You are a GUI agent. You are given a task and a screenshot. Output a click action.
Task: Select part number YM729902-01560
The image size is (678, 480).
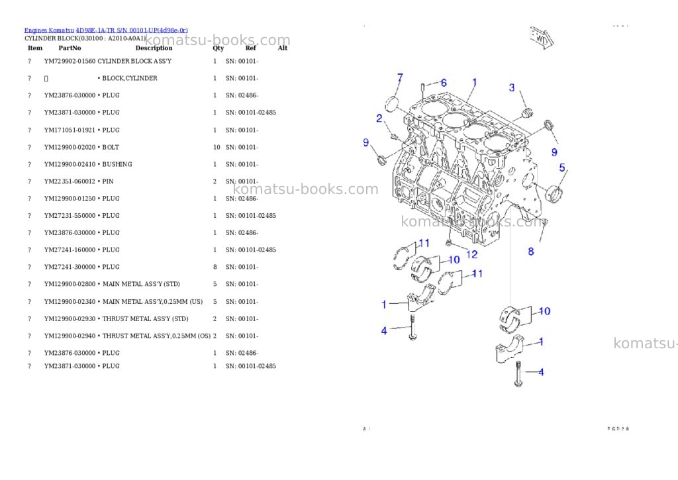pyautogui.click(x=70, y=62)
